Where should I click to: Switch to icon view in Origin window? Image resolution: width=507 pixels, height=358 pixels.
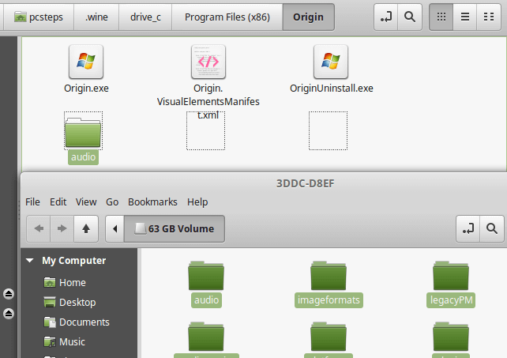(x=441, y=17)
